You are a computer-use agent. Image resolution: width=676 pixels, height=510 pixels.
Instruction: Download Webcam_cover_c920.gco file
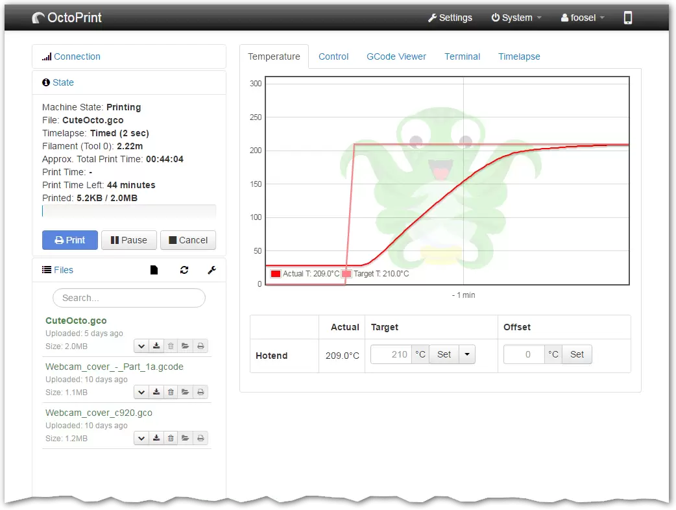[156, 438]
